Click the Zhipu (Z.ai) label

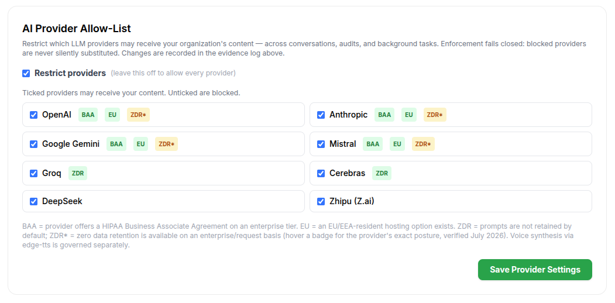point(352,201)
